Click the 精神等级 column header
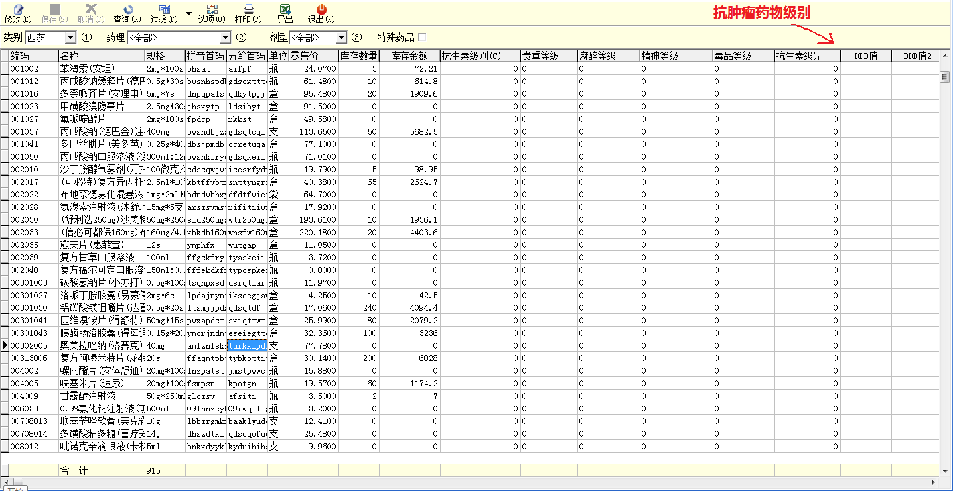 pyautogui.click(x=676, y=56)
